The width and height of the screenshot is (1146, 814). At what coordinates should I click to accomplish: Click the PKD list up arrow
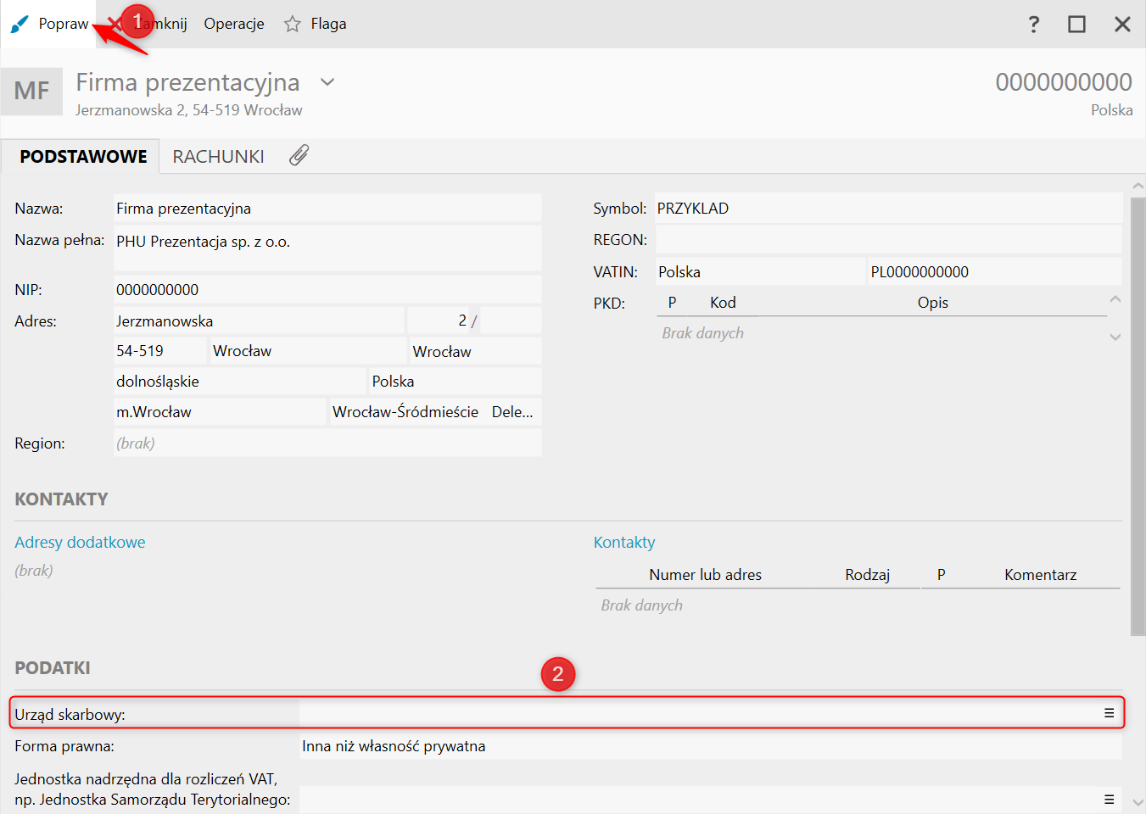(x=1115, y=299)
